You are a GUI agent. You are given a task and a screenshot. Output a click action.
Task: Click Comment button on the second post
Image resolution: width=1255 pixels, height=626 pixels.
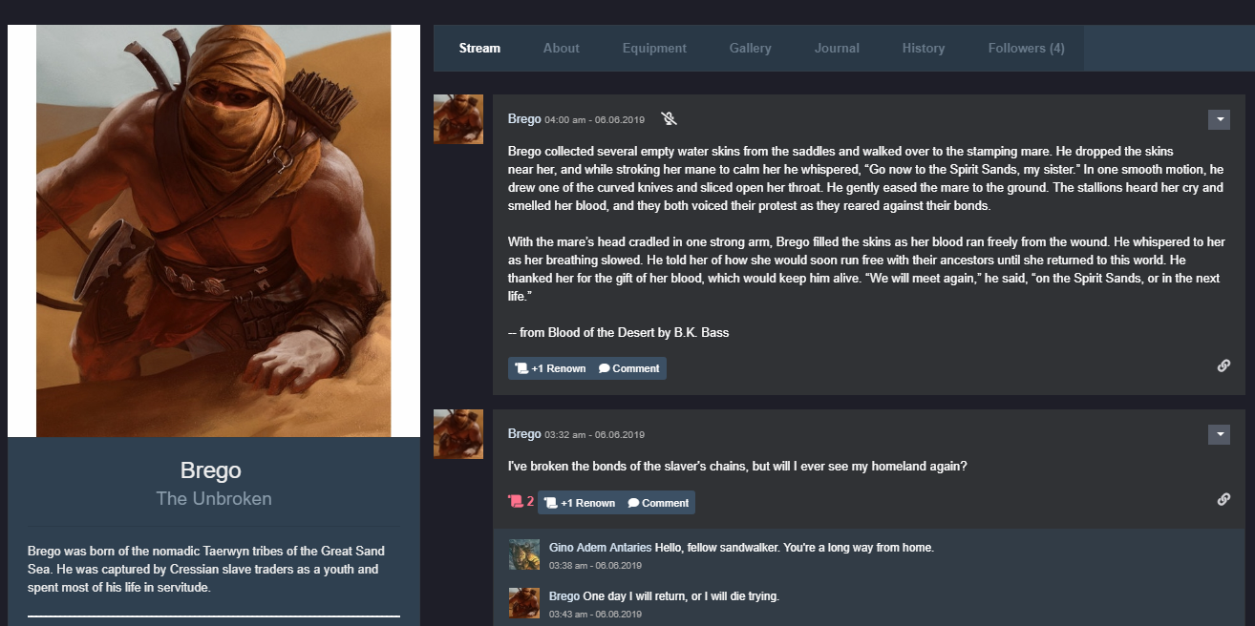658,503
